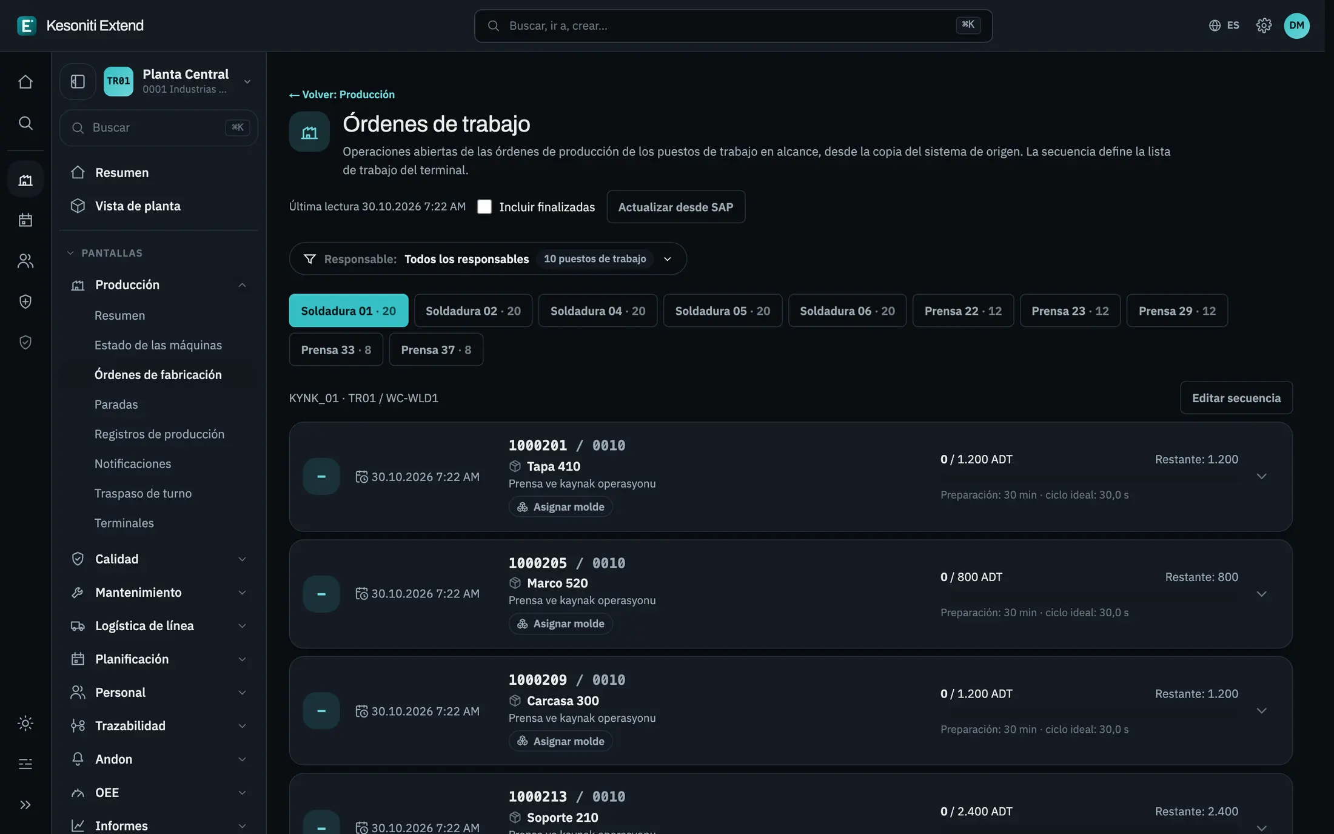The height and width of the screenshot is (834, 1334).
Task: Select the factory production rail icon
Action: click(25, 180)
